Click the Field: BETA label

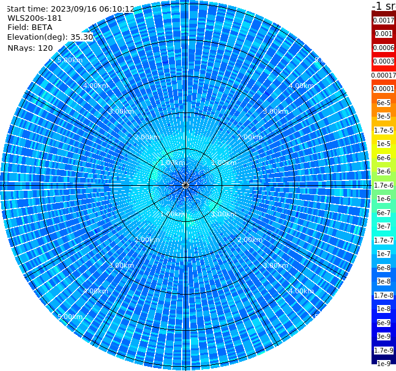pos(30,28)
